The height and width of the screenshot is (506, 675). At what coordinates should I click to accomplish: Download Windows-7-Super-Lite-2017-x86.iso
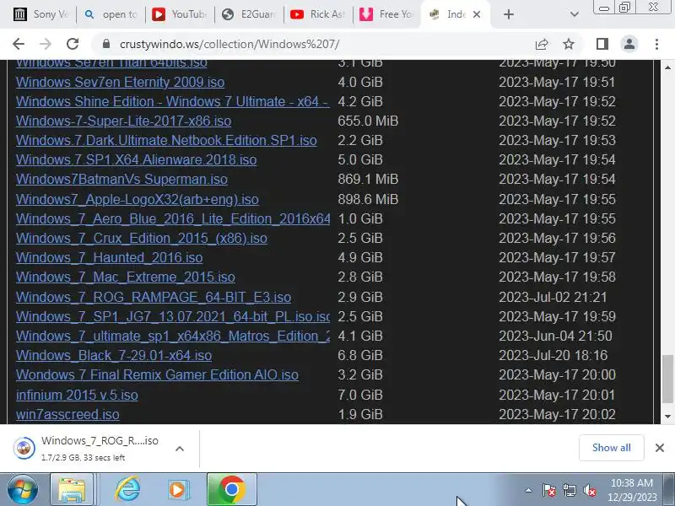click(123, 121)
